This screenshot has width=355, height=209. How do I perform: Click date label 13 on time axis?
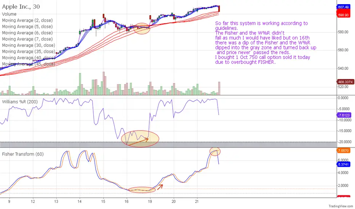click(x=56, y=201)
